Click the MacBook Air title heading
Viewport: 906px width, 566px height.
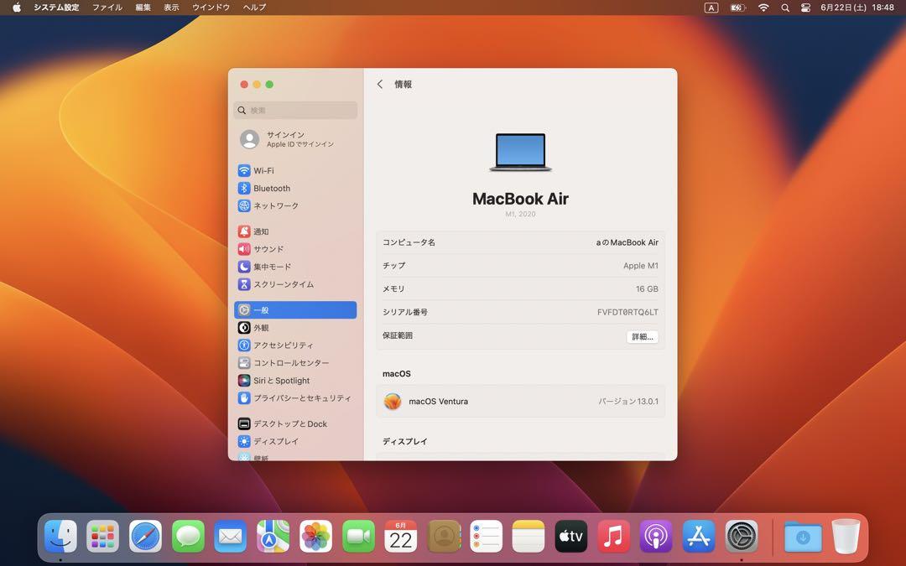(520, 199)
